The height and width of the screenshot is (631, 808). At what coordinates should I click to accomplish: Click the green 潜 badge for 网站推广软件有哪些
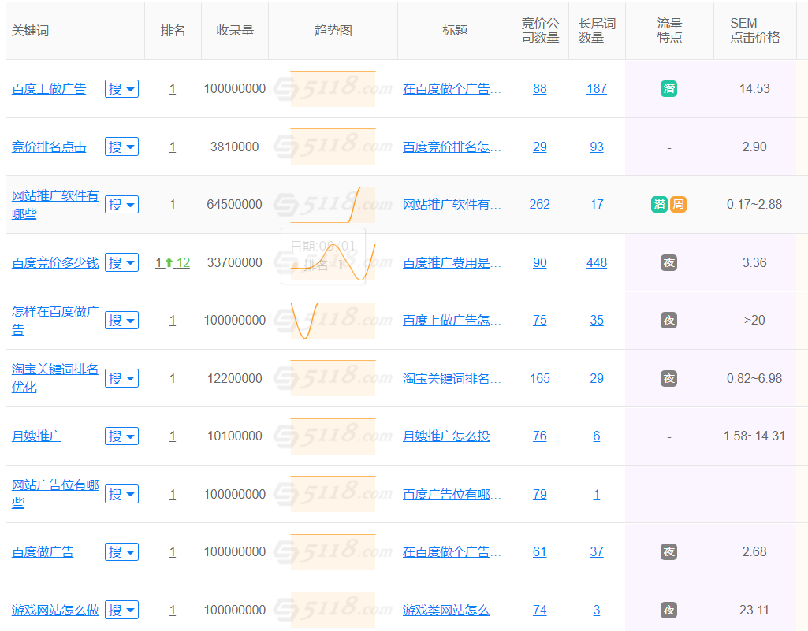(659, 205)
